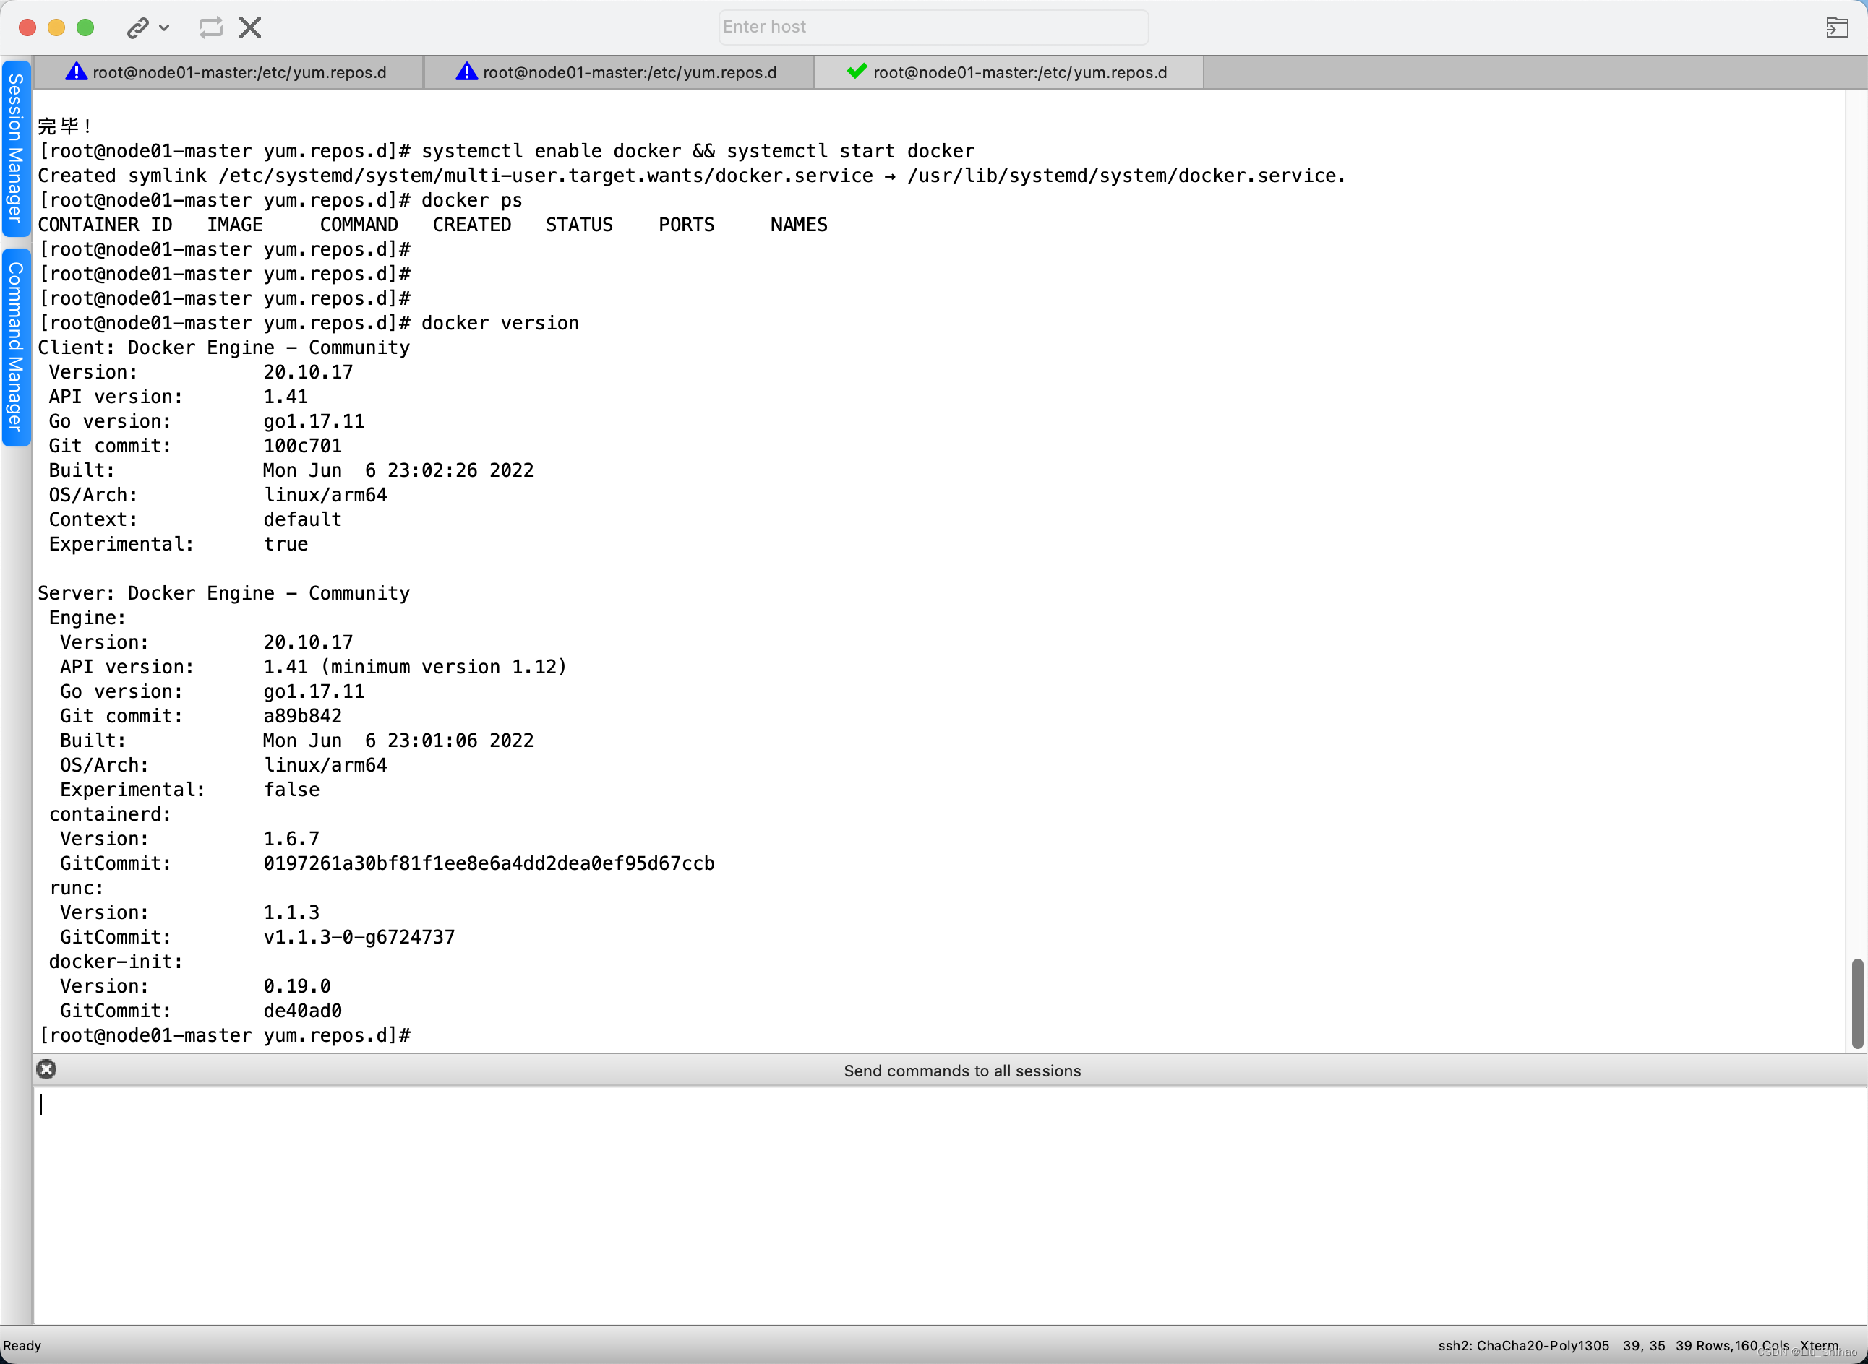1868x1364 pixels.
Task: Click the terminal vertical scrollbar thumb
Action: click(1857, 1003)
